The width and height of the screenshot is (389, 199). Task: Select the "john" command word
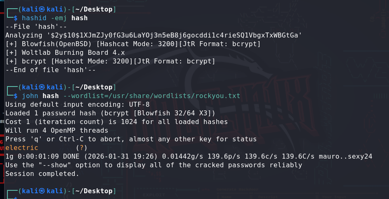pyautogui.click(x=30, y=96)
